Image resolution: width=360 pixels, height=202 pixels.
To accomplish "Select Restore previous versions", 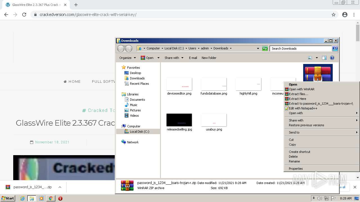I will pos(322,125).
